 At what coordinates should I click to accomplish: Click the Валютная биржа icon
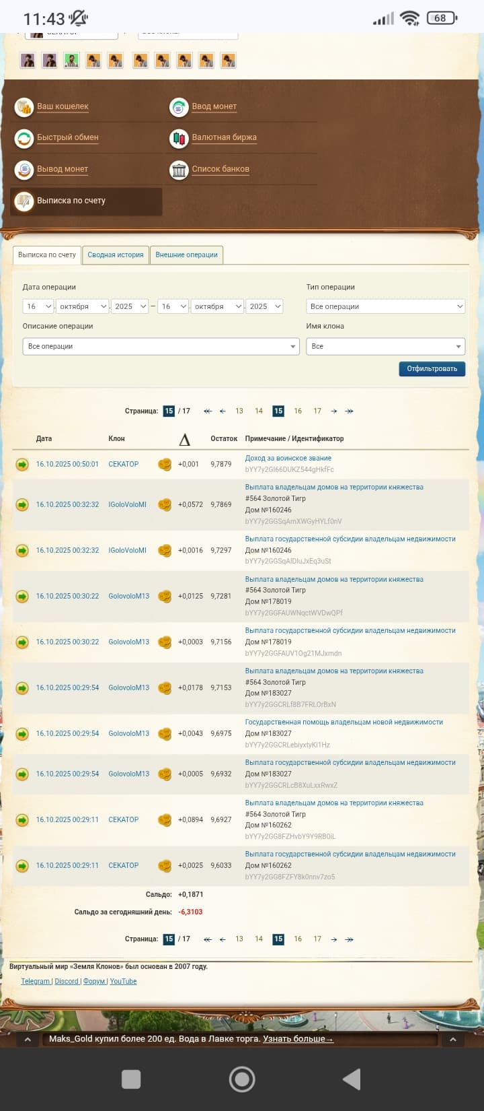(179, 138)
